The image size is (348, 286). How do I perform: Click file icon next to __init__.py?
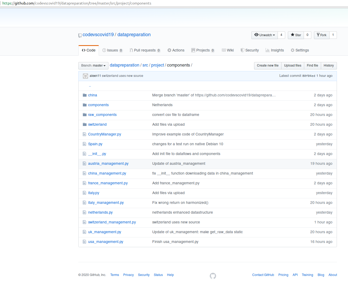coord(84,154)
